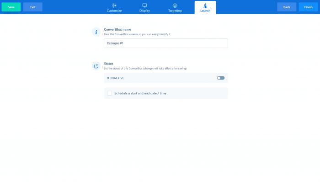Click the power icon beside Status
This screenshot has height=182, width=320.
coord(96,66)
